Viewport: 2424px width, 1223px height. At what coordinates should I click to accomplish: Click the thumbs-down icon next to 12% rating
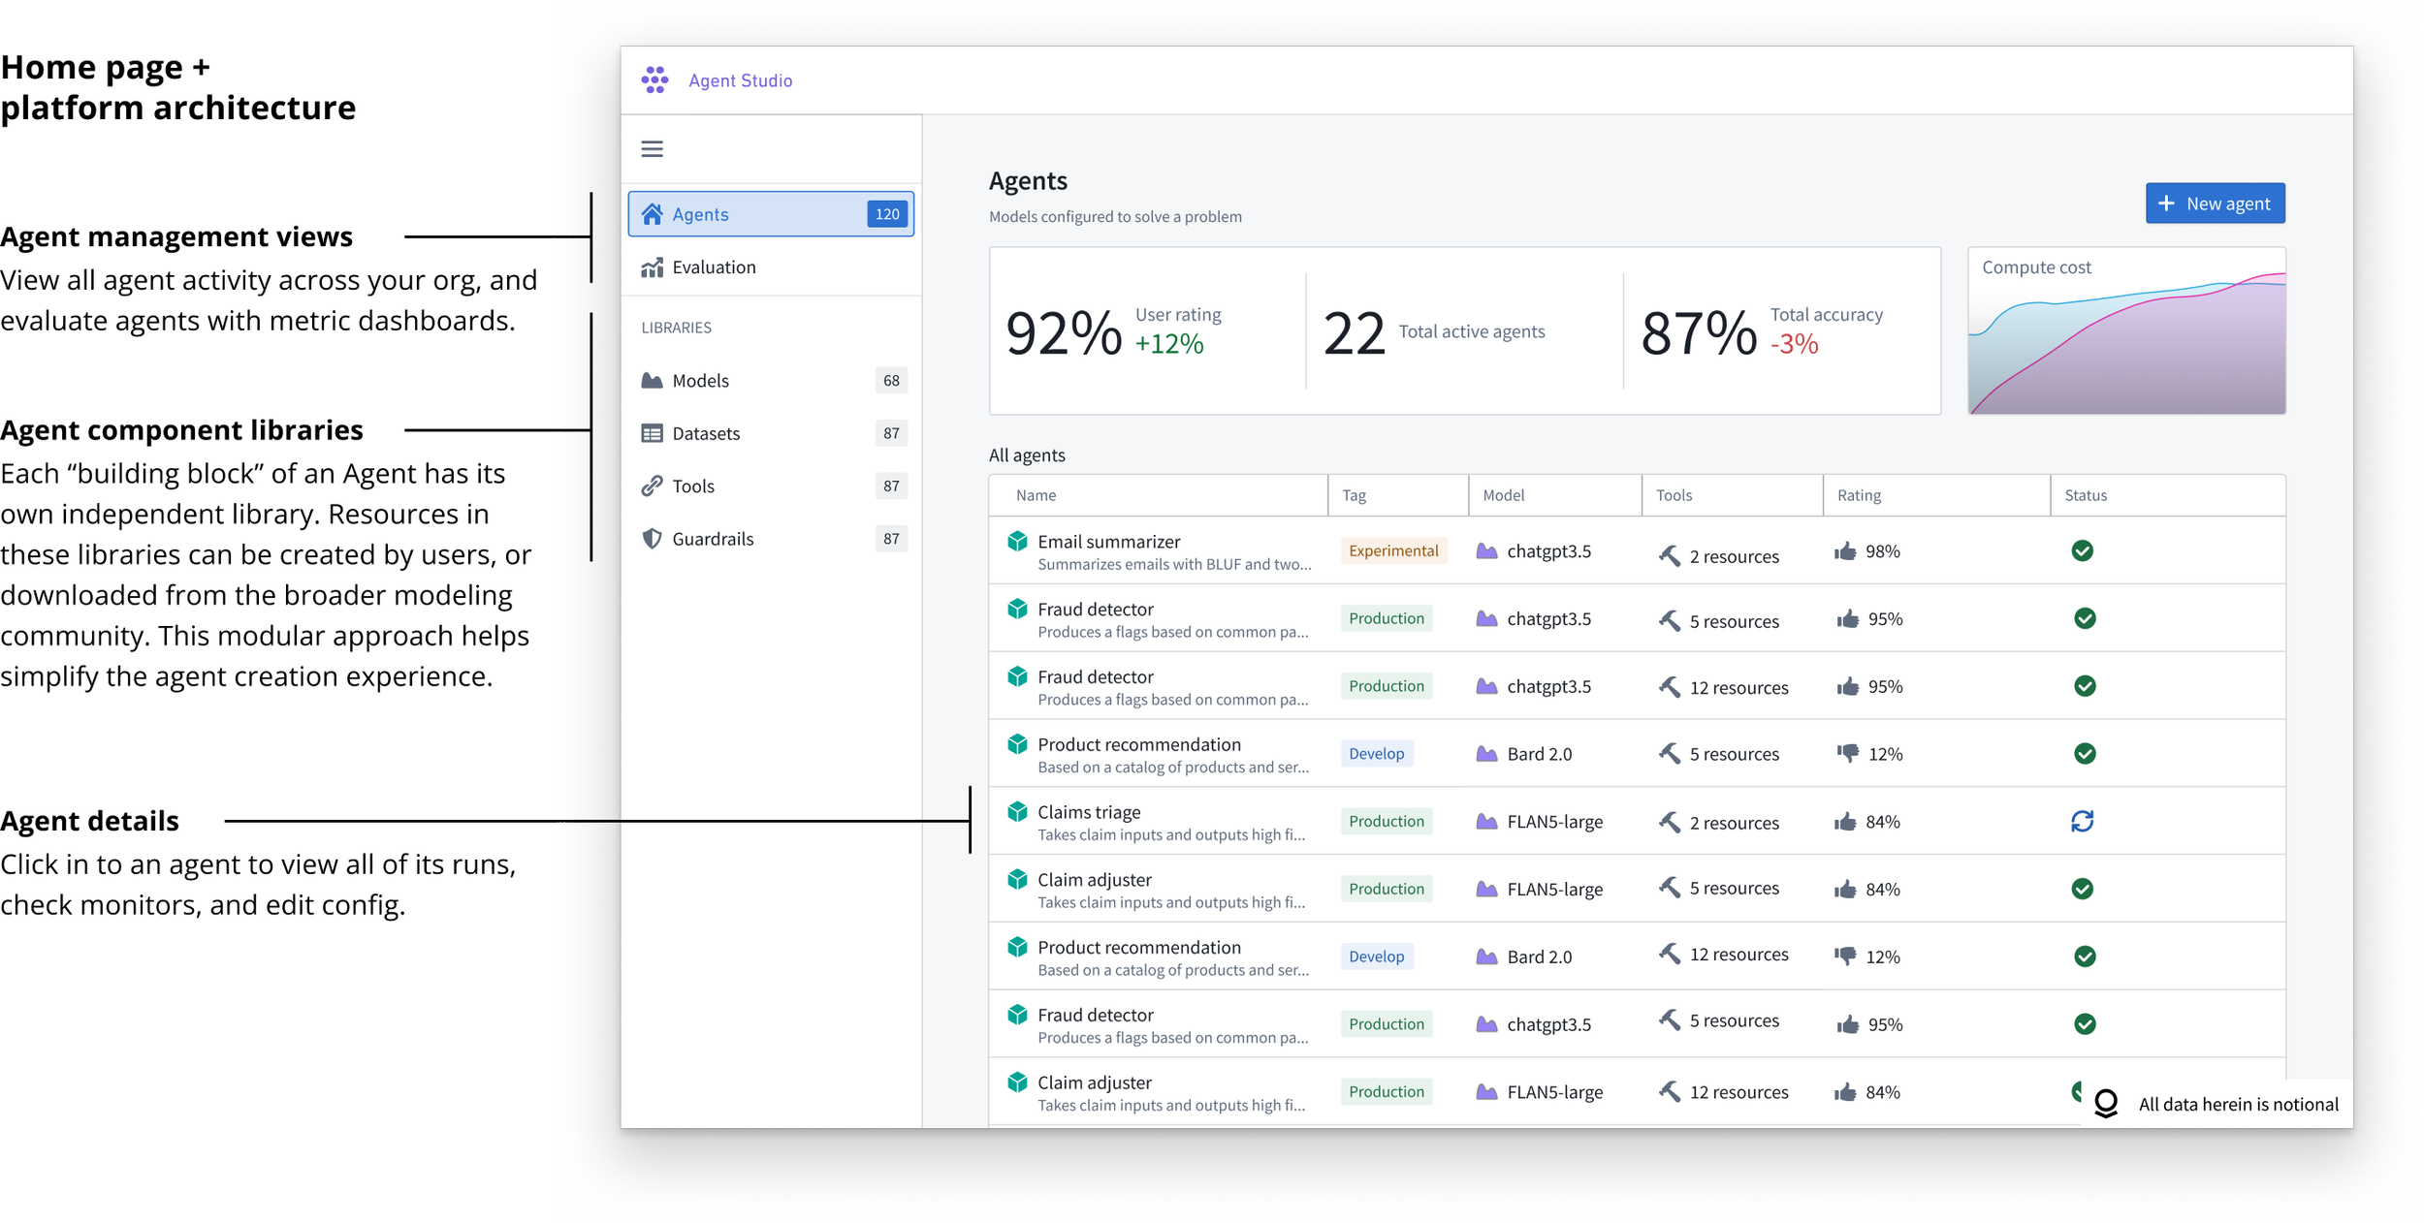[x=1847, y=753]
